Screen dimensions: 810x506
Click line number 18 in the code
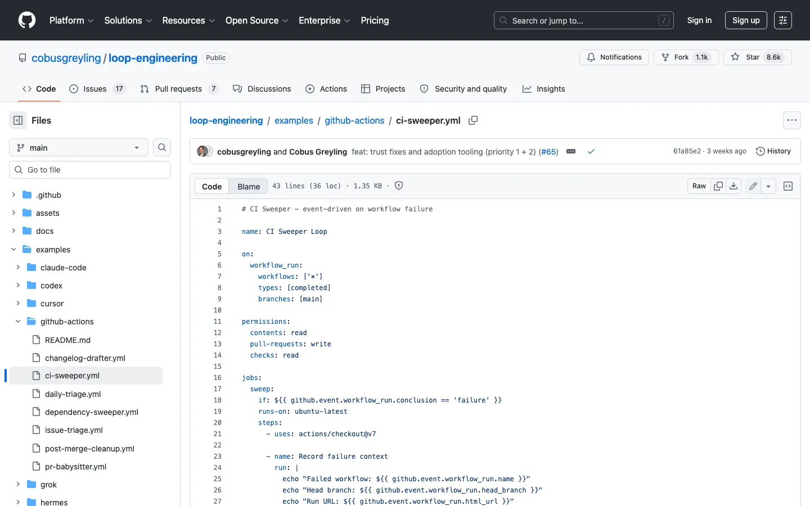(x=217, y=400)
